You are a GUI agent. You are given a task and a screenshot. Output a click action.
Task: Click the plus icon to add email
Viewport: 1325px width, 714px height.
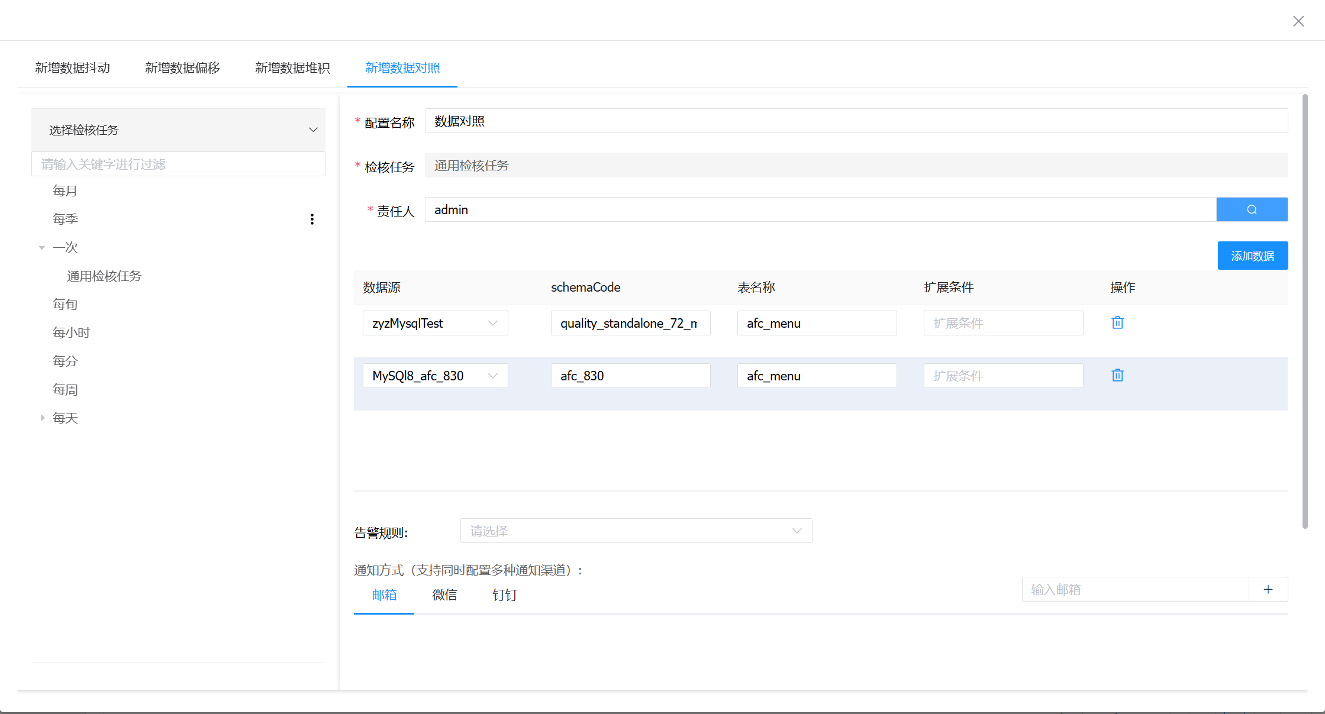[1268, 589]
